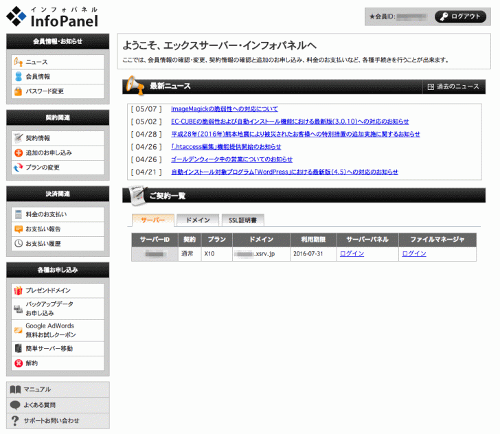The width and height of the screenshot is (500, 434).
Task: Click the gift icon for プレゼントドメイン
Action: 19,290
